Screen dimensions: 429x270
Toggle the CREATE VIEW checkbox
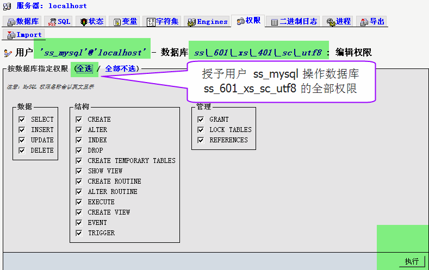(79, 212)
